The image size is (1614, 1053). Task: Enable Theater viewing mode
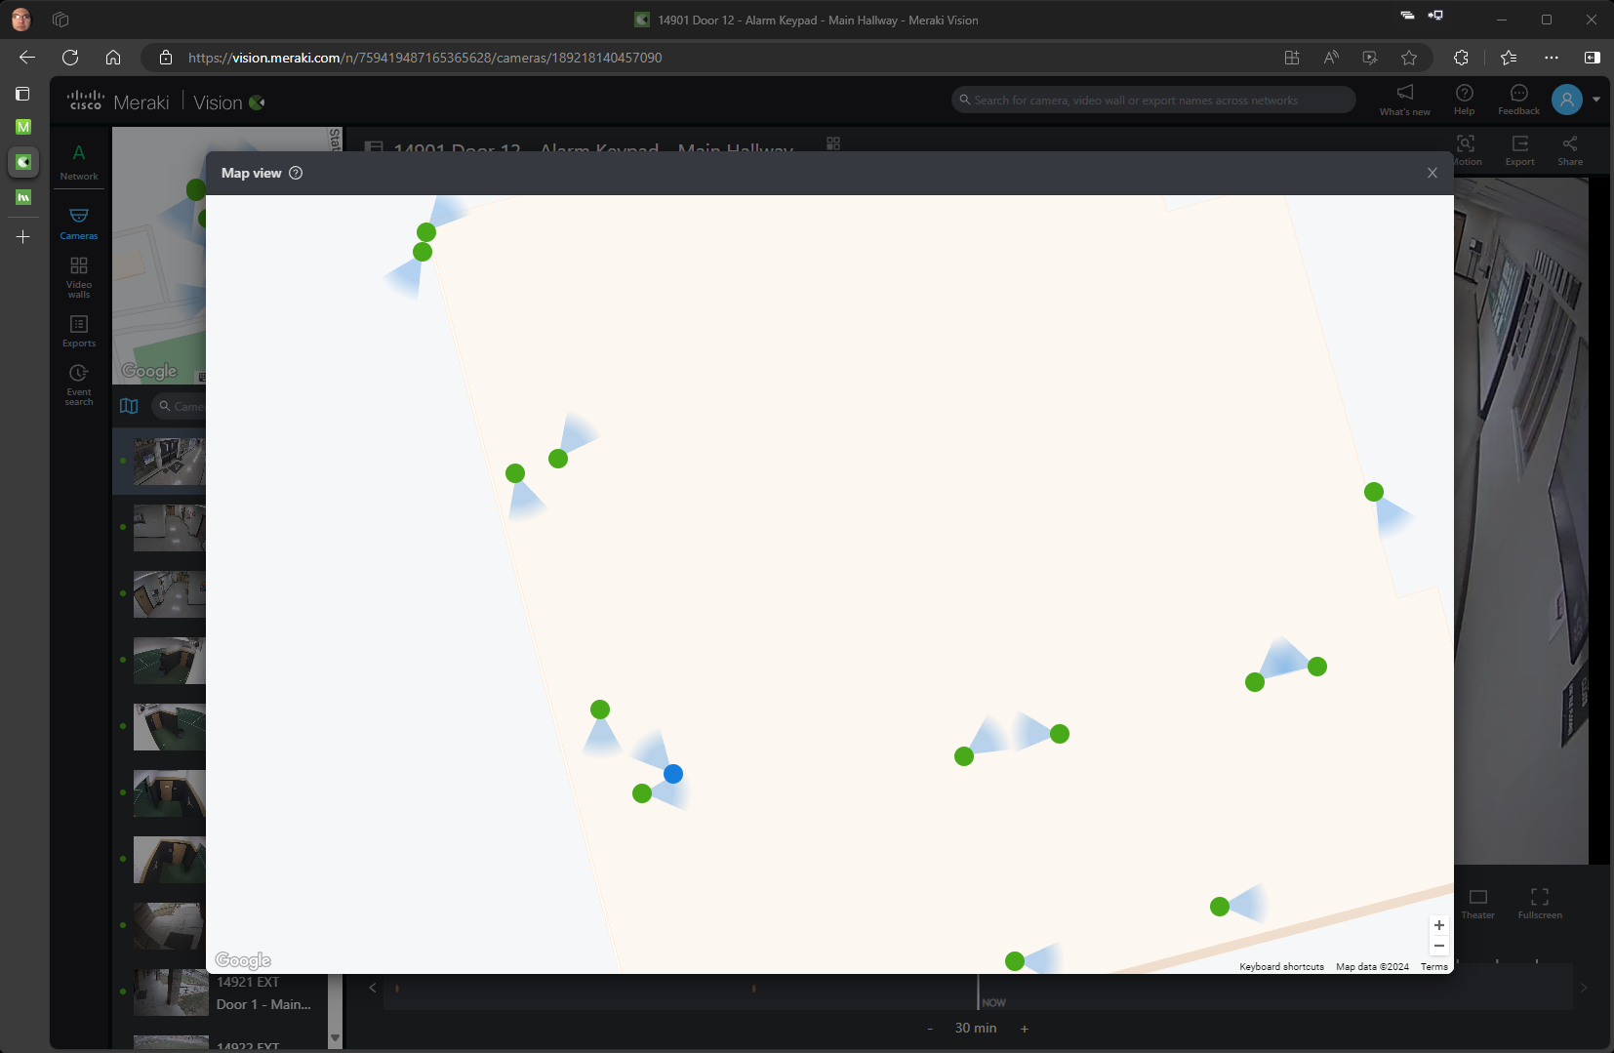[1478, 900]
